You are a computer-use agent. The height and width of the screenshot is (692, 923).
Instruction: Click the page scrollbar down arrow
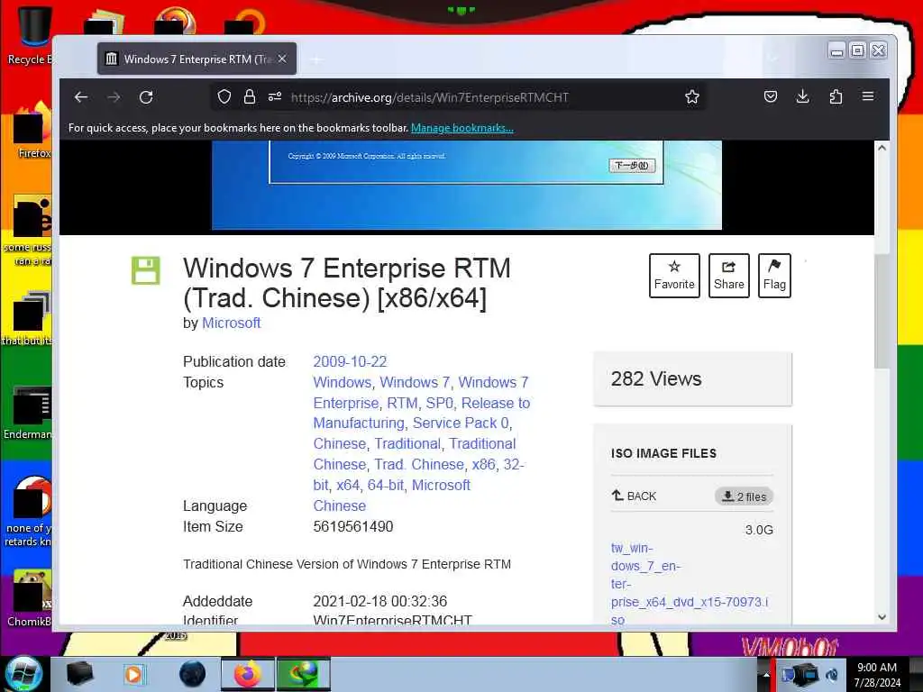pos(882,616)
